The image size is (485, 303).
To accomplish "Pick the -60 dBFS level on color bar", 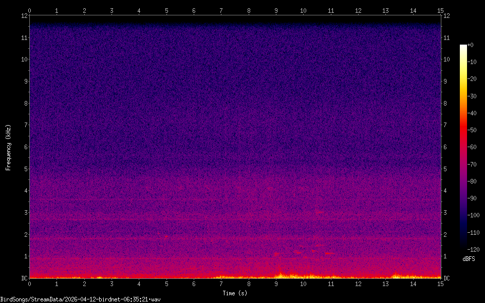I will click(x=463, y=147).
